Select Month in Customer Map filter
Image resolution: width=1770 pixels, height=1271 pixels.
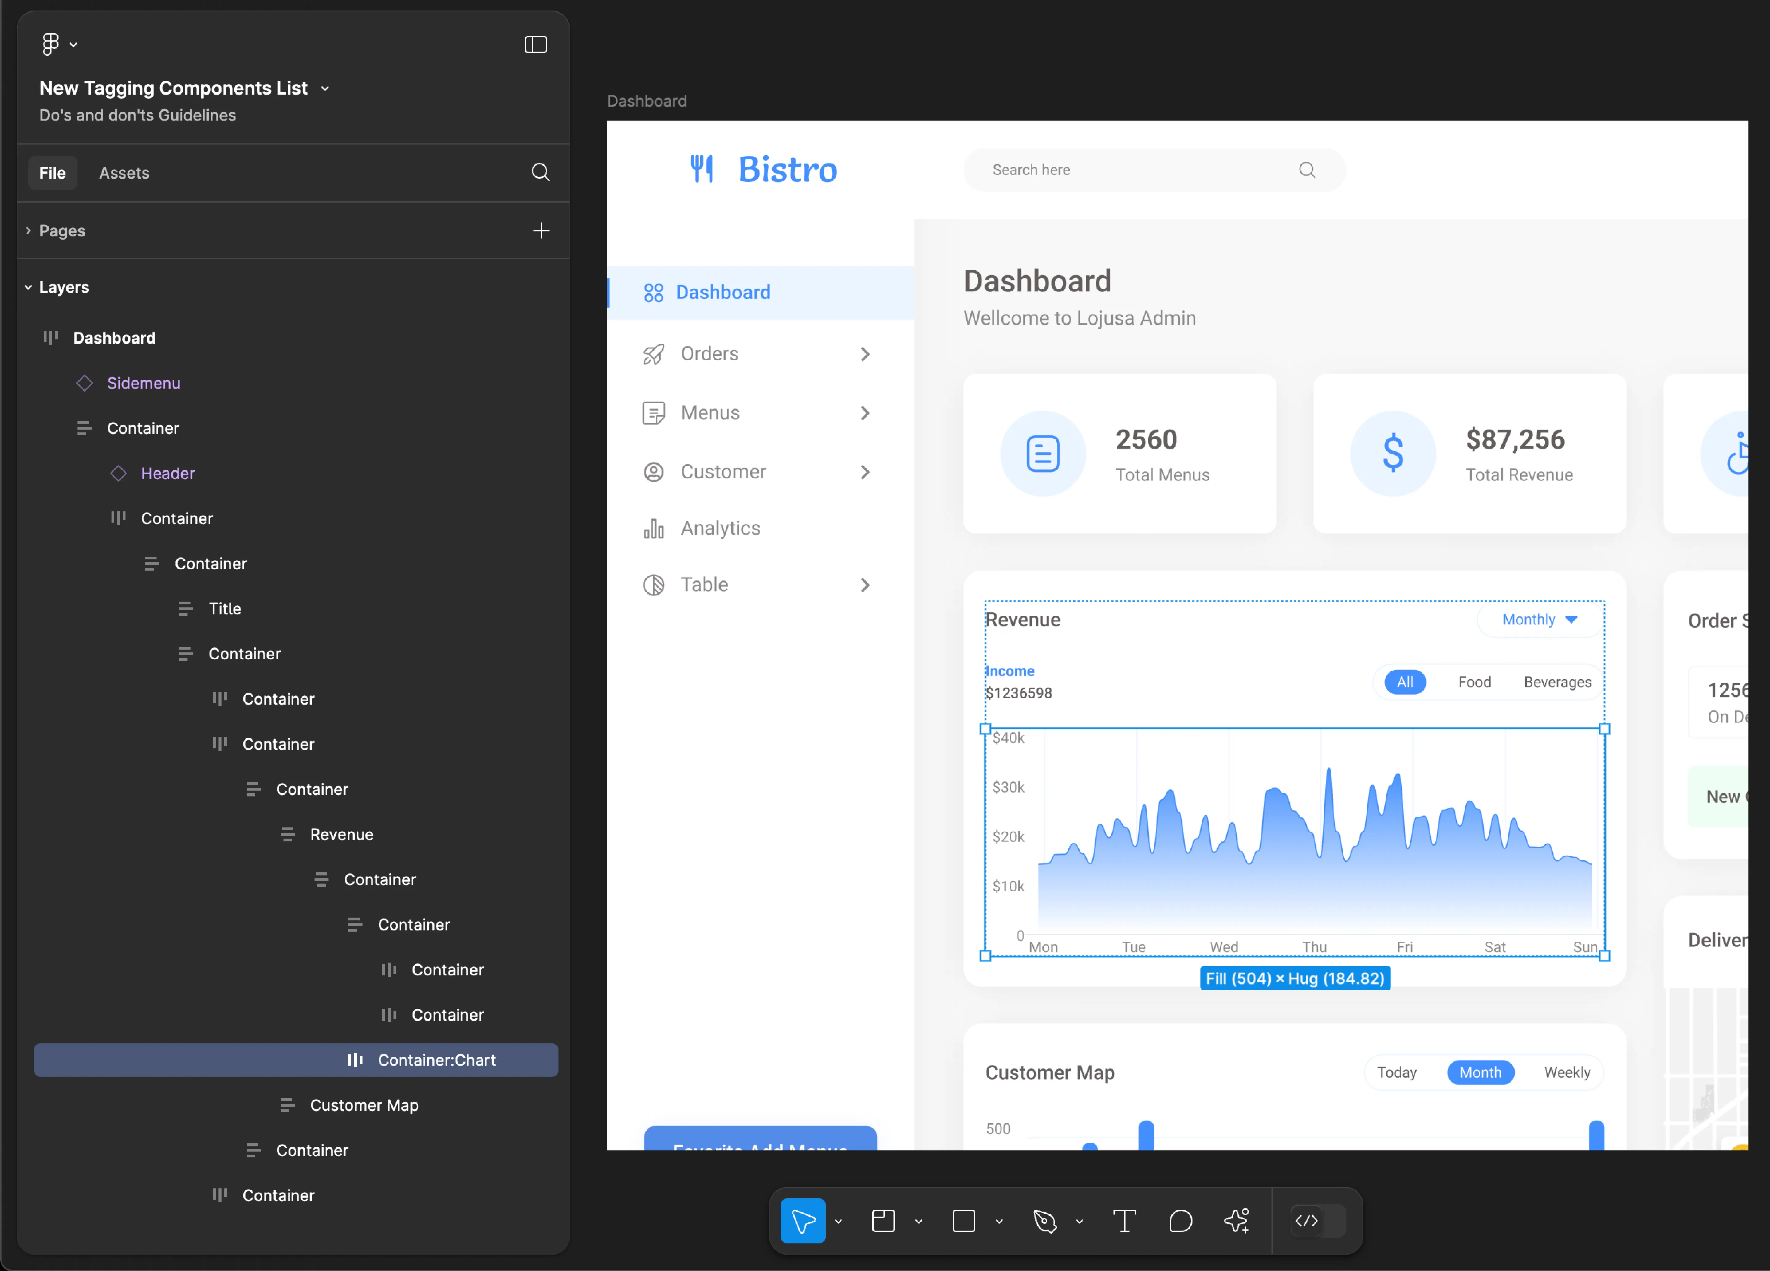pos(1481,1073)
